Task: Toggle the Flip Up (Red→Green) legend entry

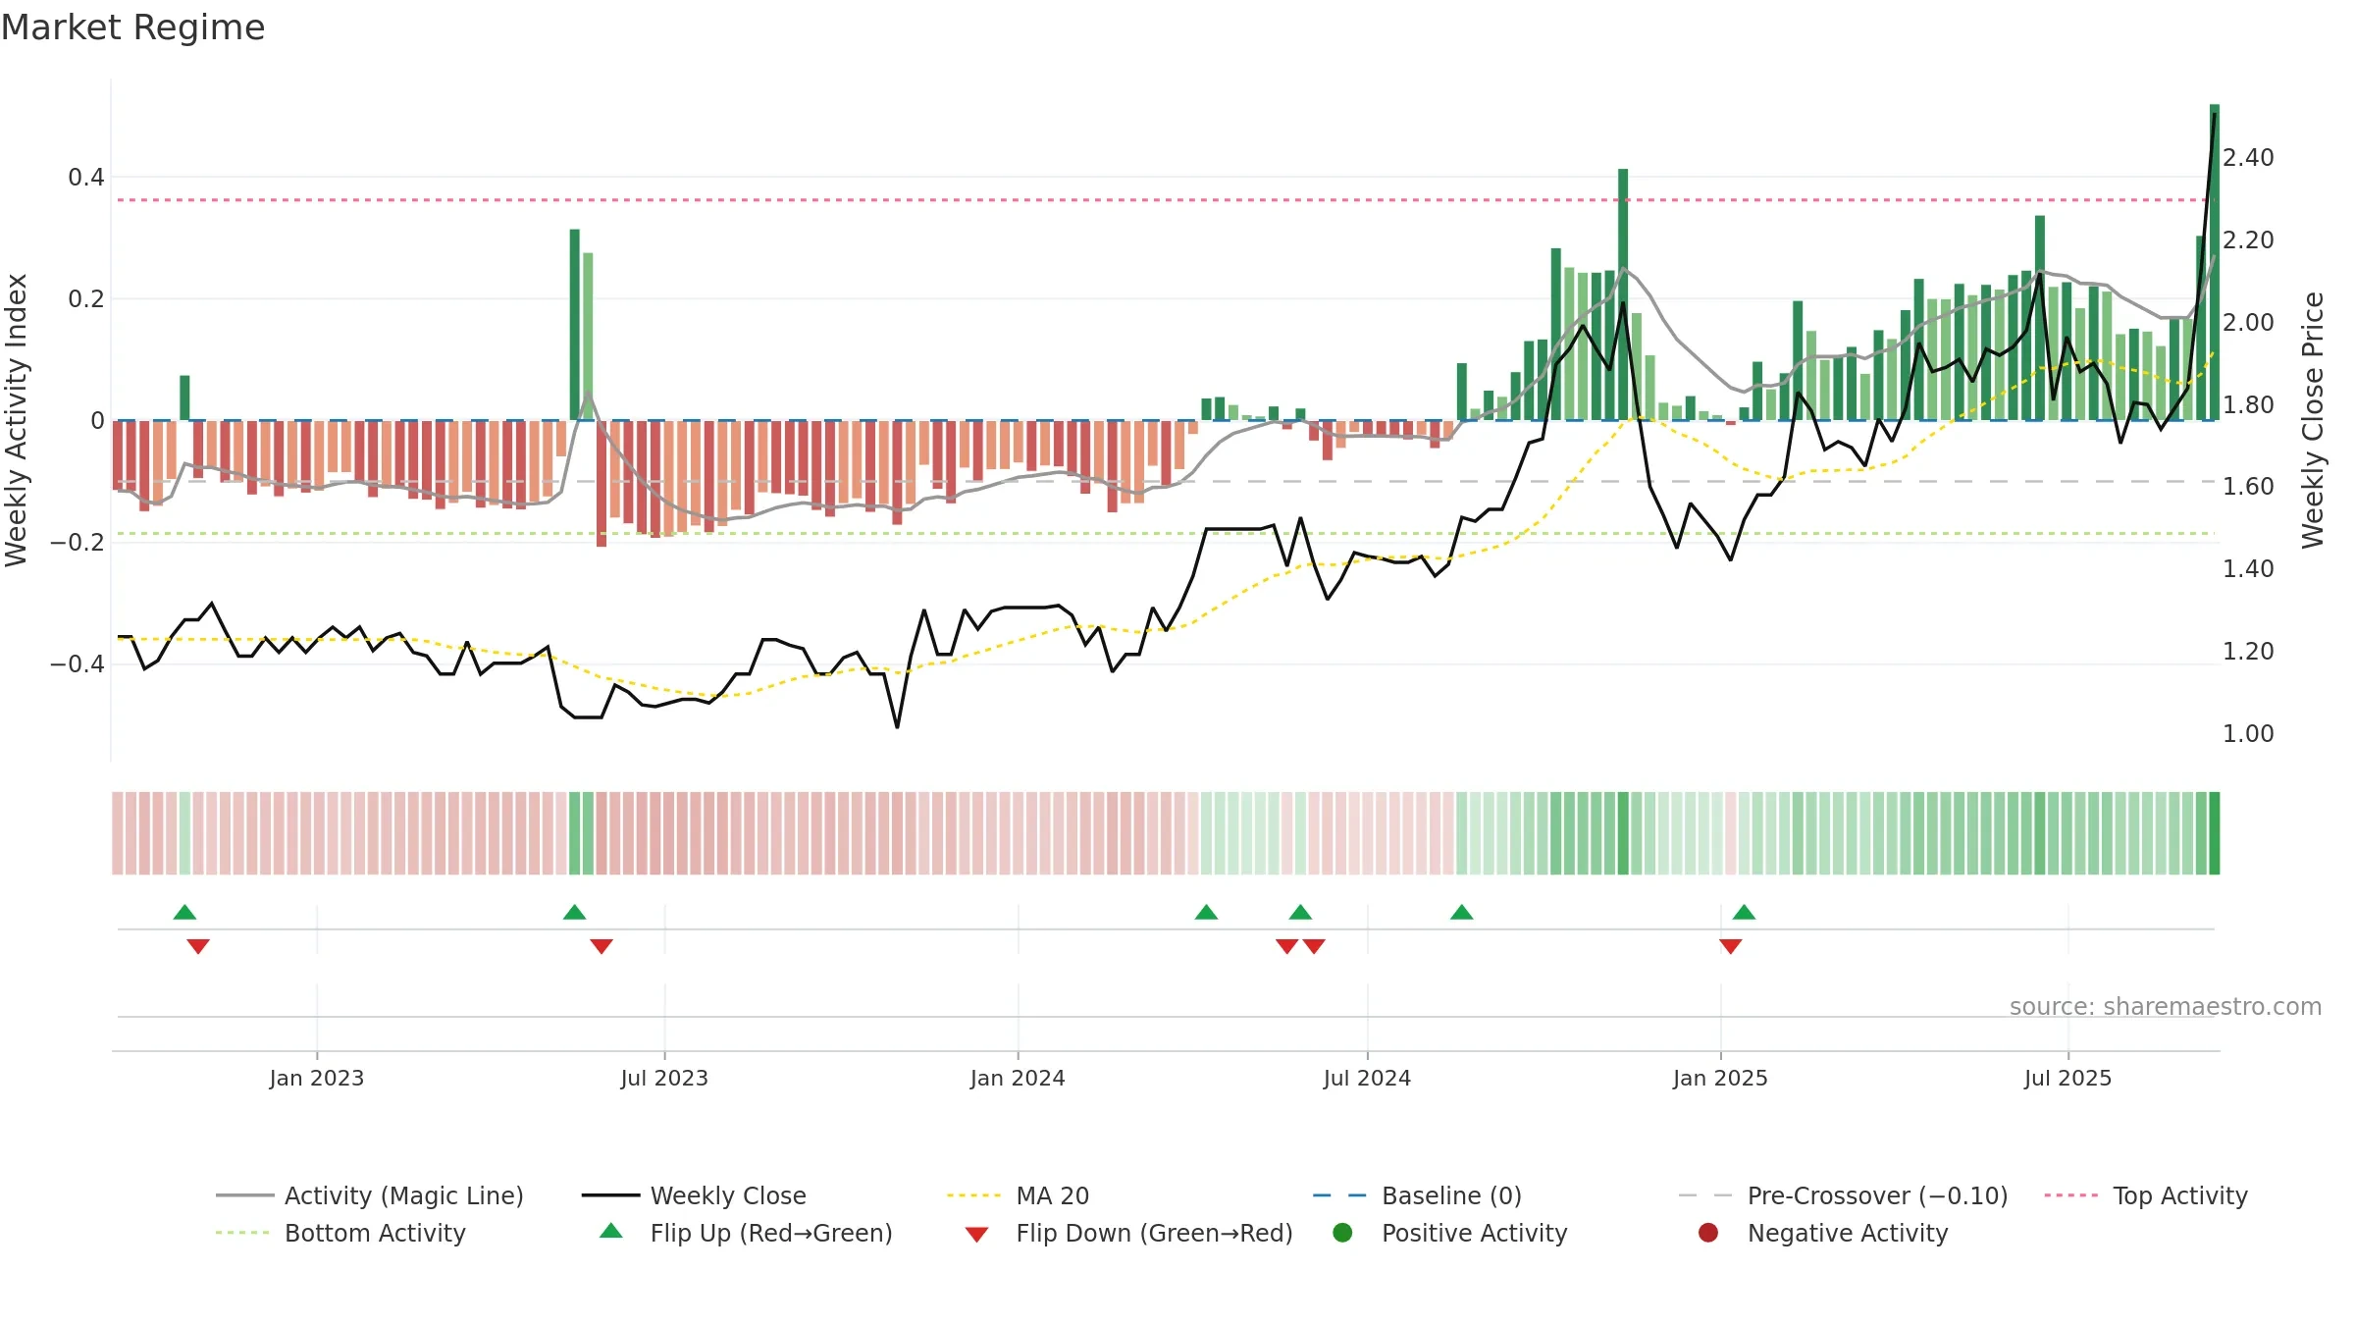Action: coord(746,1233)
